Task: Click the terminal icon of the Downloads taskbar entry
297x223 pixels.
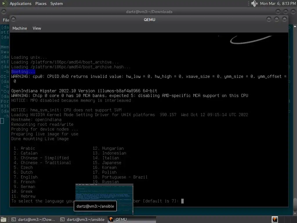Action: 14,220
